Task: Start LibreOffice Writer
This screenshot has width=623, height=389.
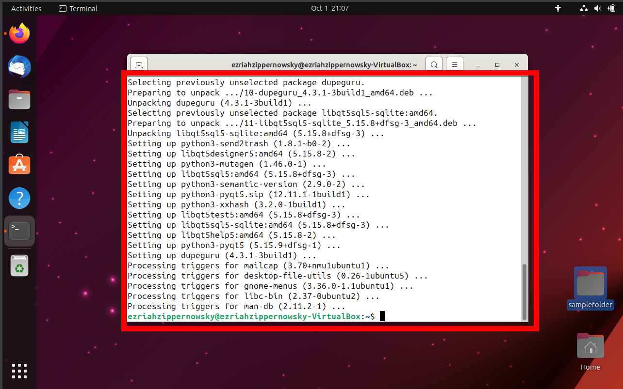Action: tap(19, 132)
